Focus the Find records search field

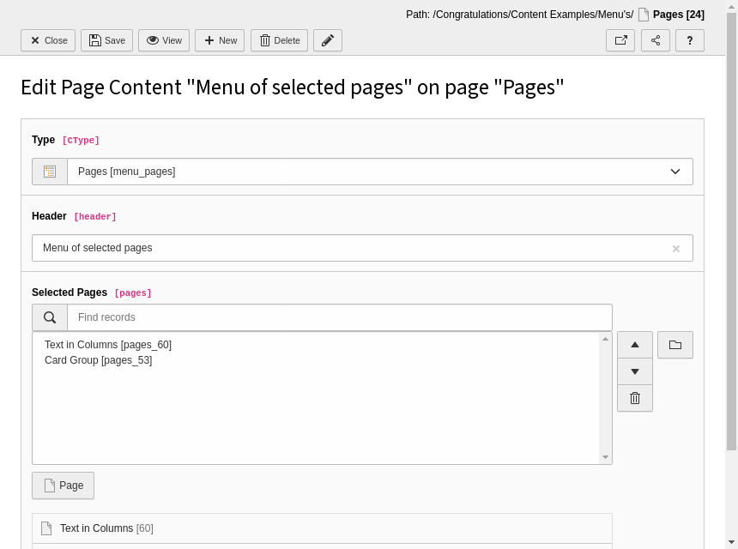point(339,317)
